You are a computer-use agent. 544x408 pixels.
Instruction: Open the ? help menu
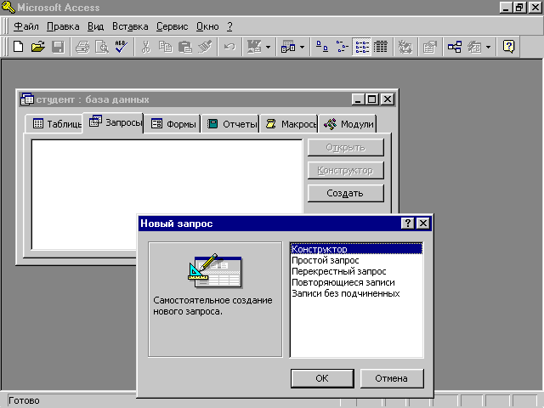[229, 26]
